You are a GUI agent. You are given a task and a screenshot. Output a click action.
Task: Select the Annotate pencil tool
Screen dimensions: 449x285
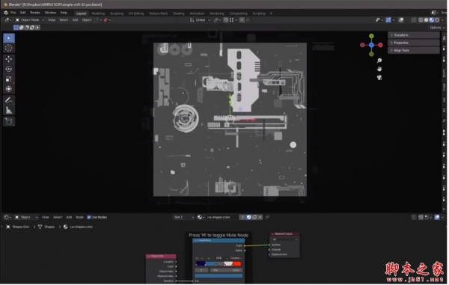point(8,100)
